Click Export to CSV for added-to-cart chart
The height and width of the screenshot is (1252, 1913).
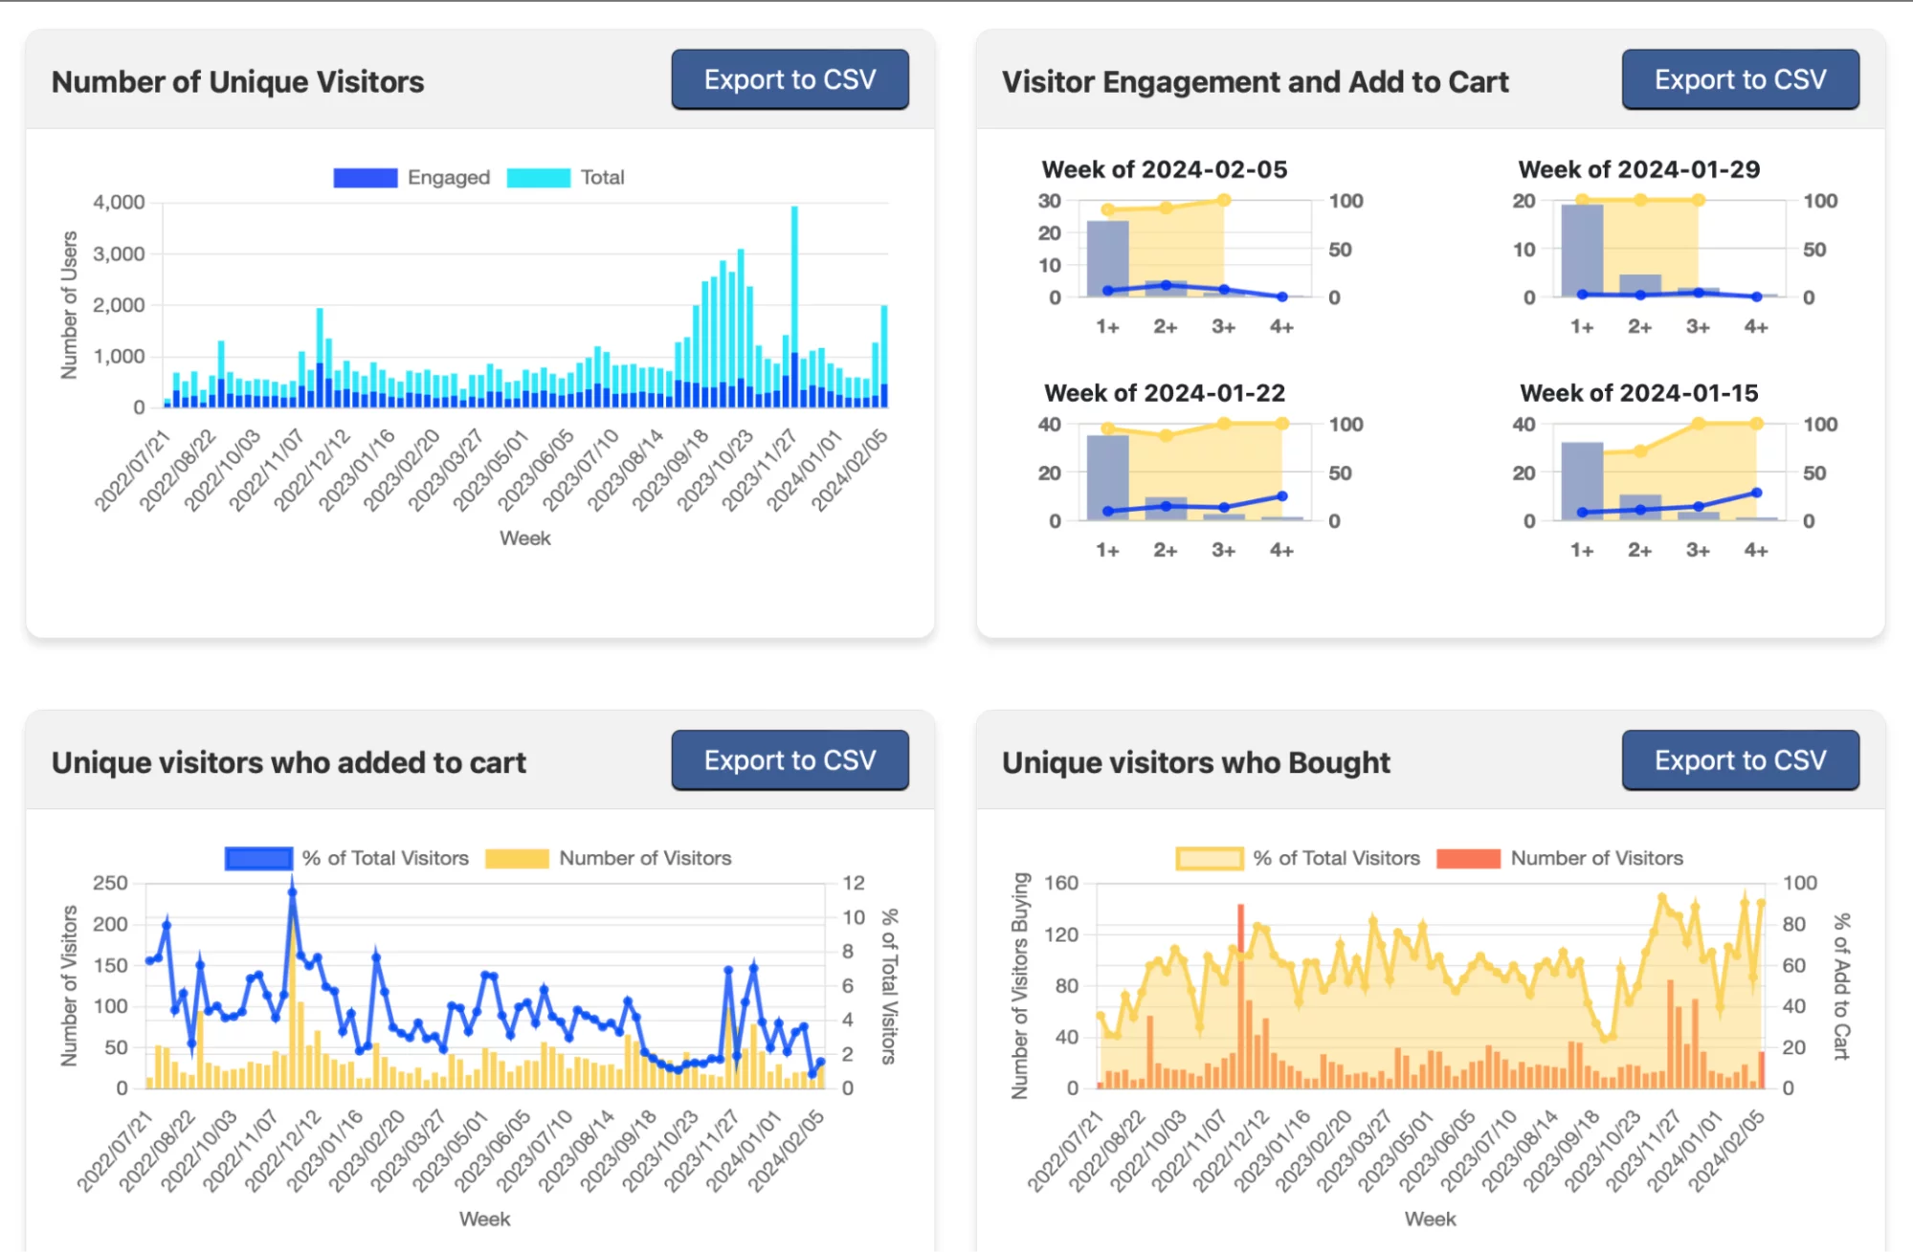tap(790, 760)
